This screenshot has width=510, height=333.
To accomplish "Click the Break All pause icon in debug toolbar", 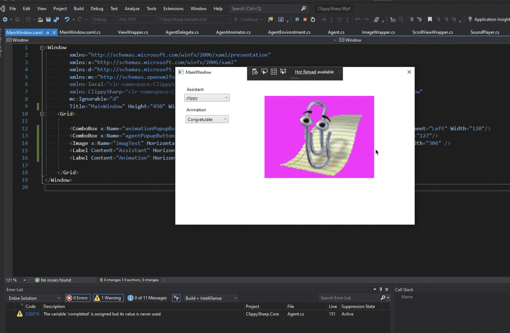I will [x=297, y=19].
